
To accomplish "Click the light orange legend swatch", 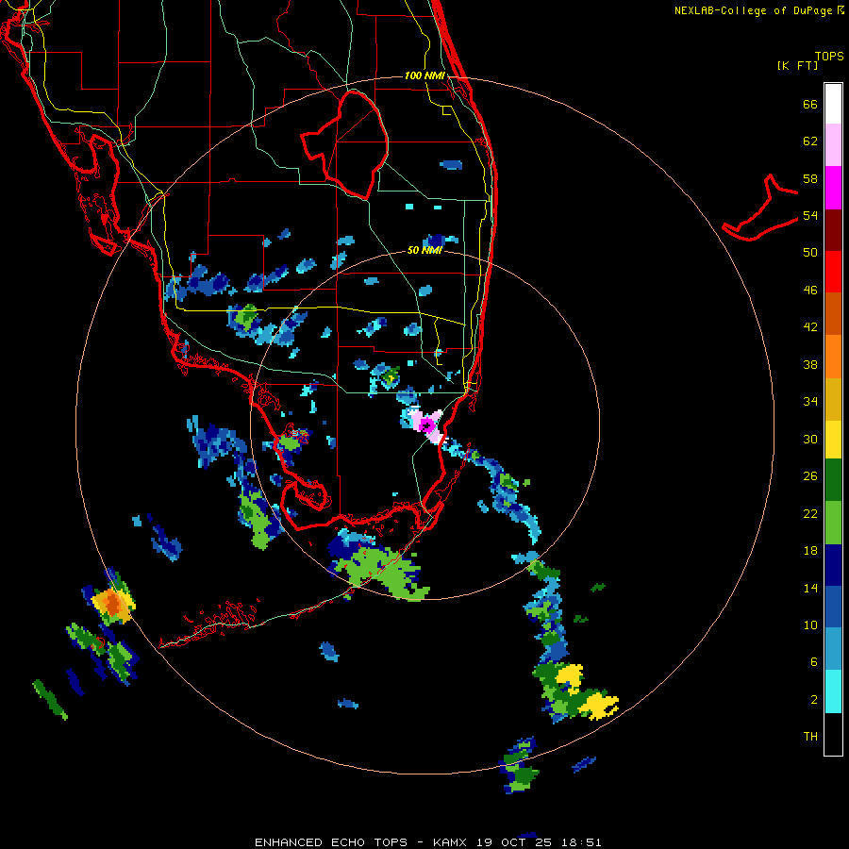I will 833,357.
